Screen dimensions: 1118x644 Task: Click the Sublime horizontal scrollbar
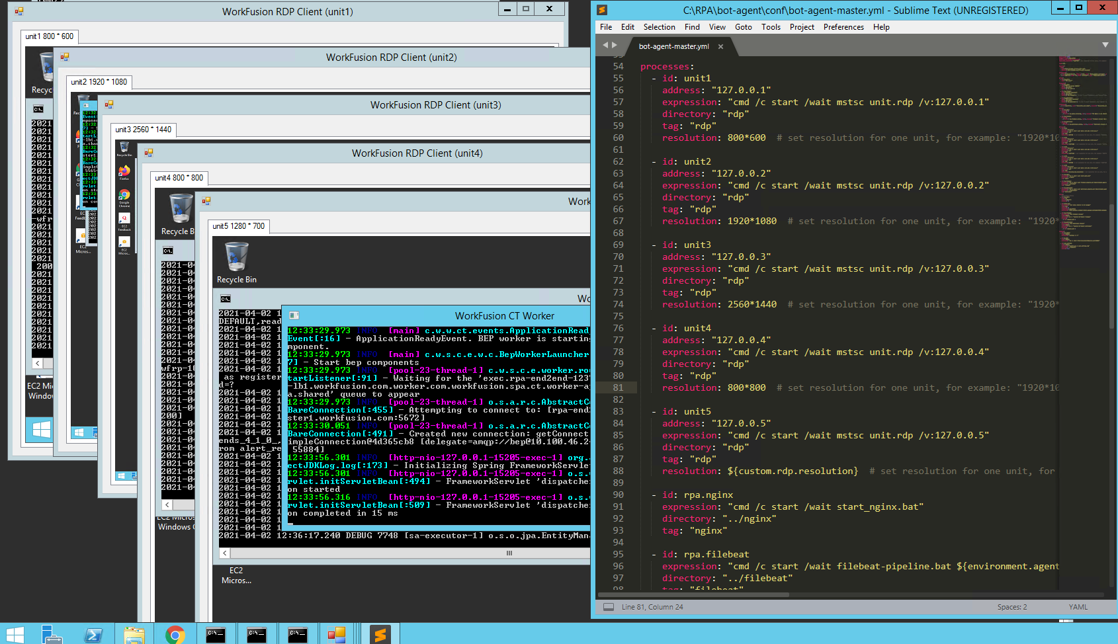pyautogui.click(x=693, y=594)
